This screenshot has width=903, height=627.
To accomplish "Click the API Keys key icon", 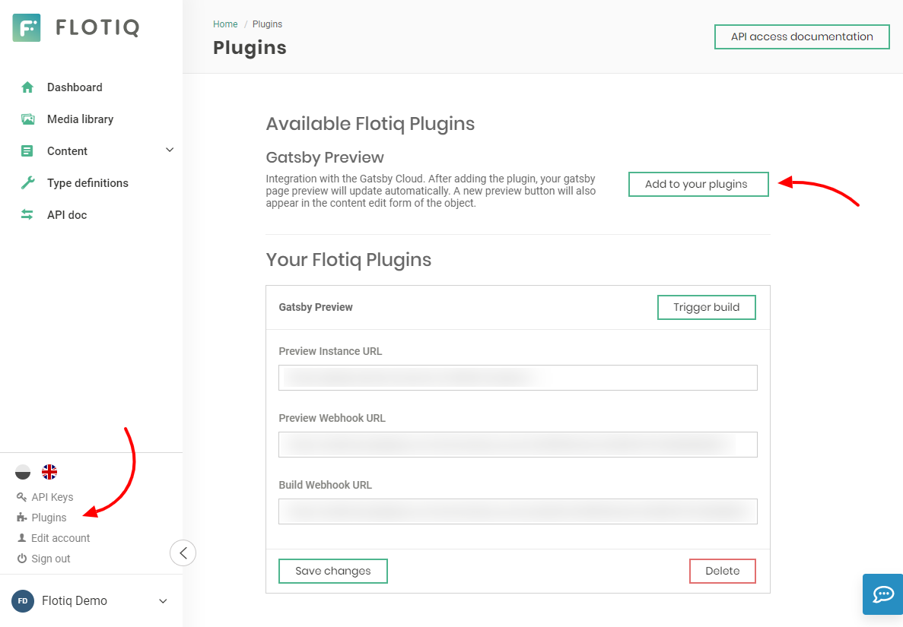I will [21, 497].
